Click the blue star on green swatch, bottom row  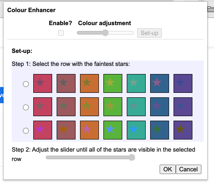(x=110, y=129)
